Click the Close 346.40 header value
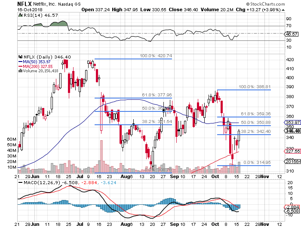This screenshot has height=228, width=301. [183, 9]
